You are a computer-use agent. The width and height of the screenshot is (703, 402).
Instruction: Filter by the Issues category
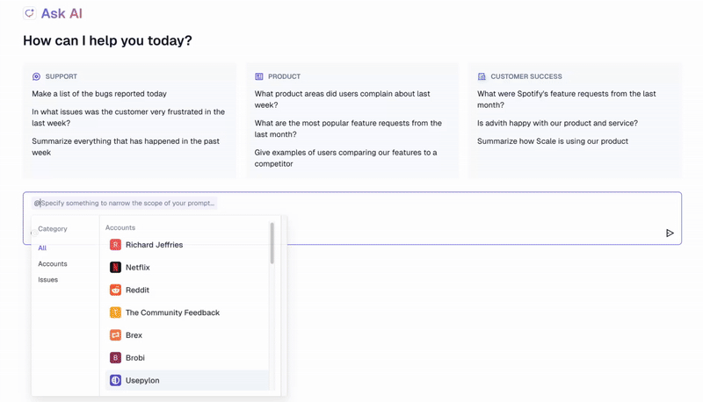coord(48,280)
